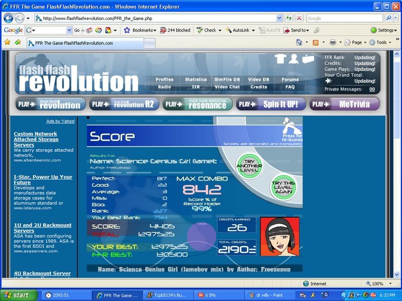Click the Print icon in command bar

(333, 43)
